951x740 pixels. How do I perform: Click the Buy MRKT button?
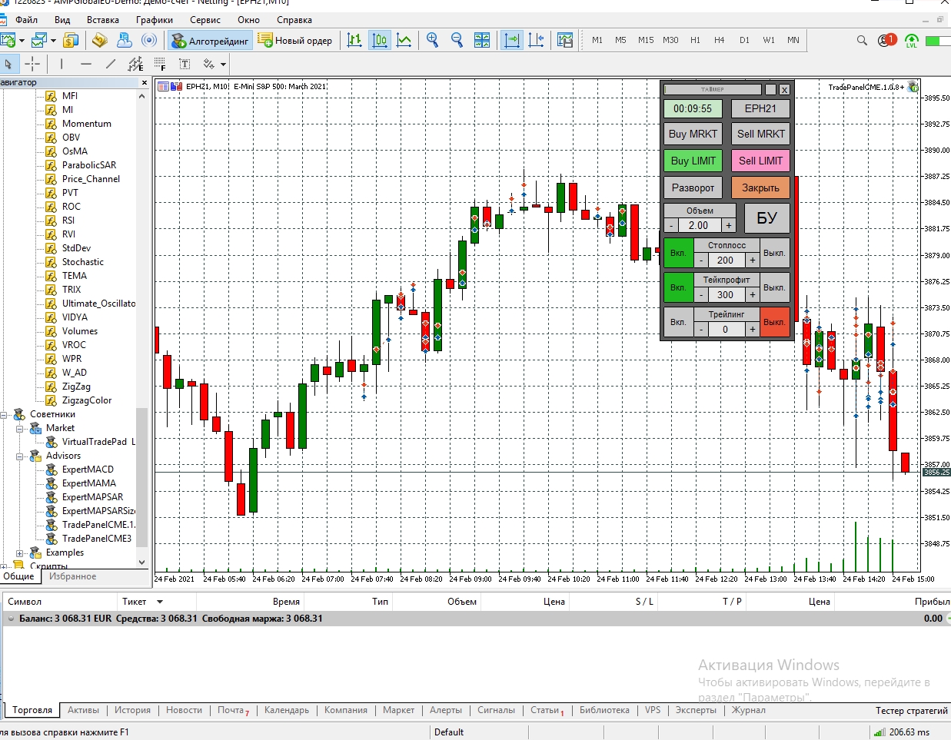click(x=693, y=134)
